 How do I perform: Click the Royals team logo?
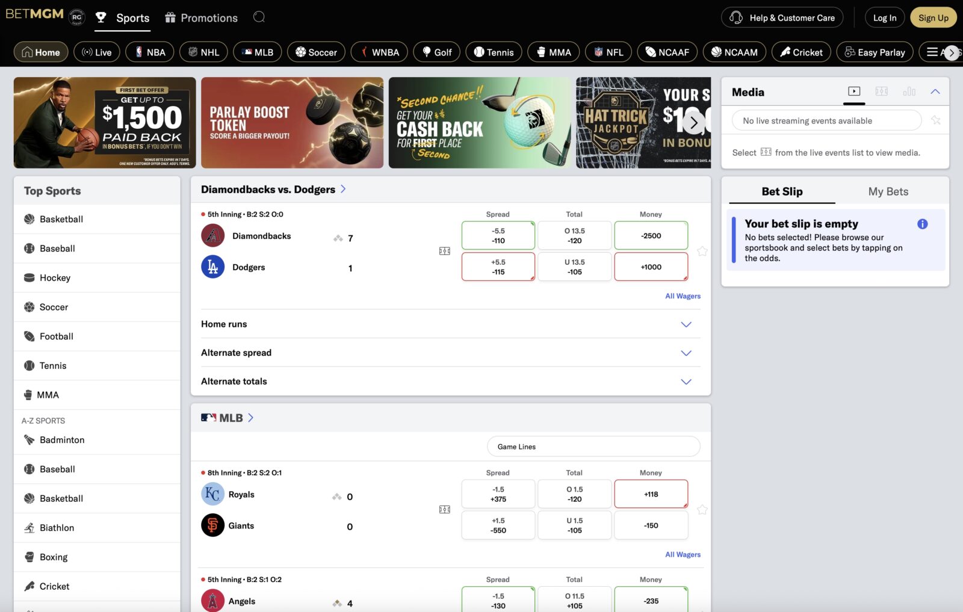coord(212,494)
